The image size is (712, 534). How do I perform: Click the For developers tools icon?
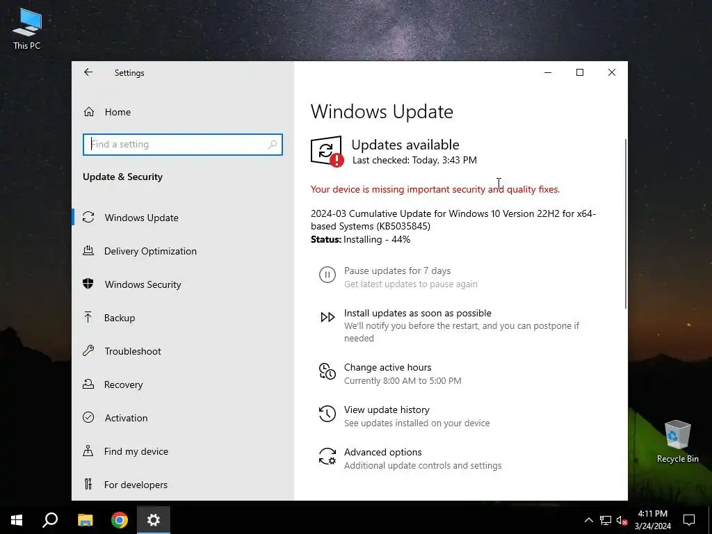point(88,484)
